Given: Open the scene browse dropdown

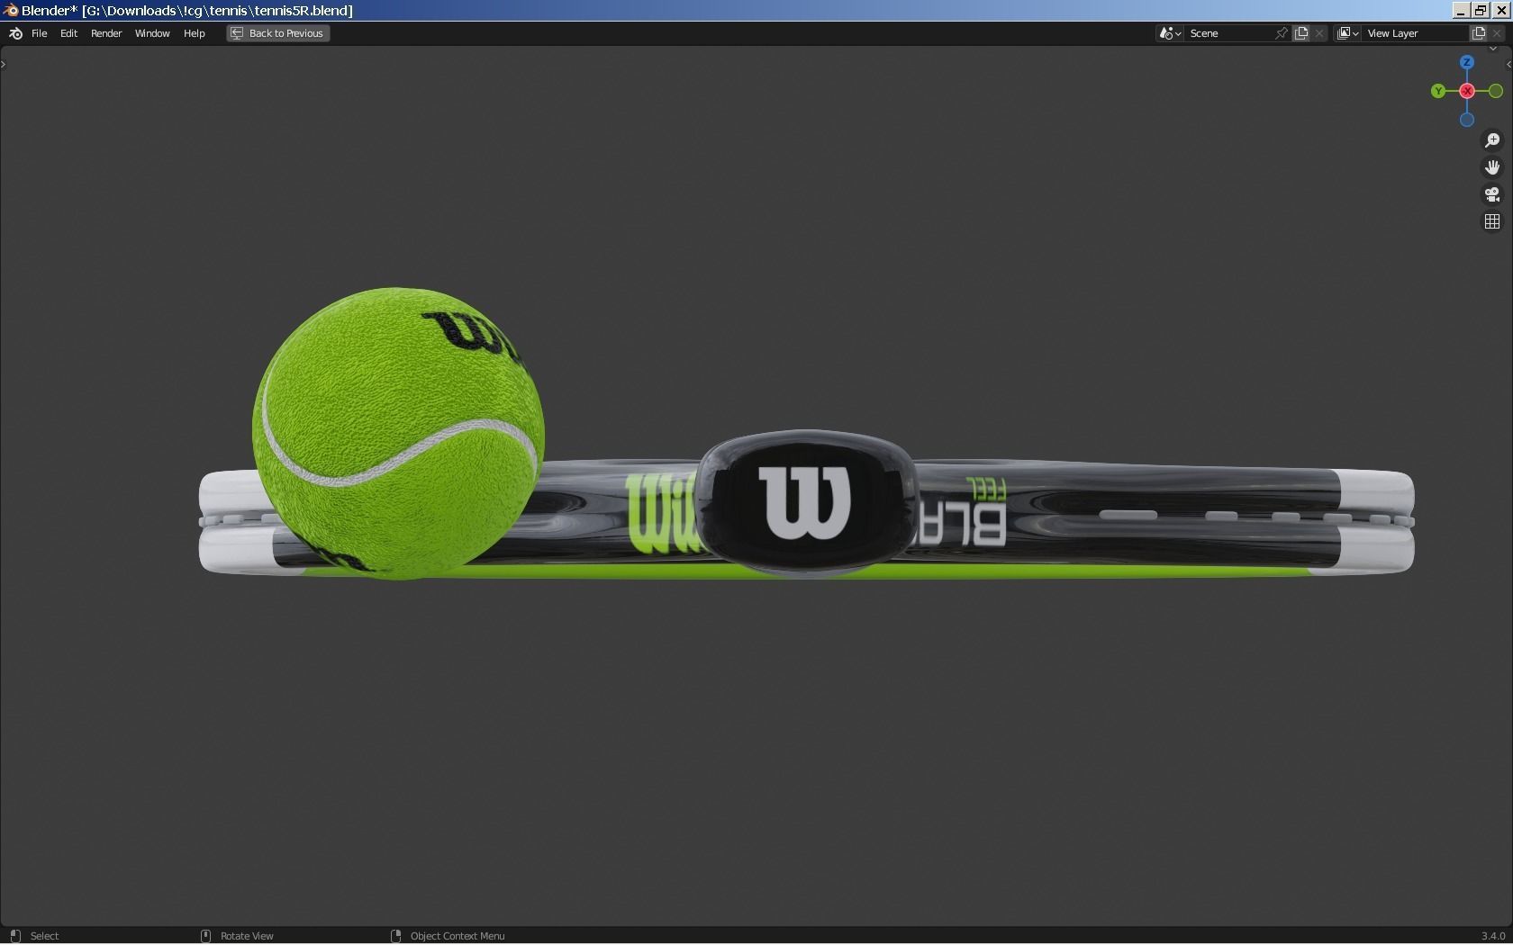Looking at the screenshot, I should coord(1170,33).
